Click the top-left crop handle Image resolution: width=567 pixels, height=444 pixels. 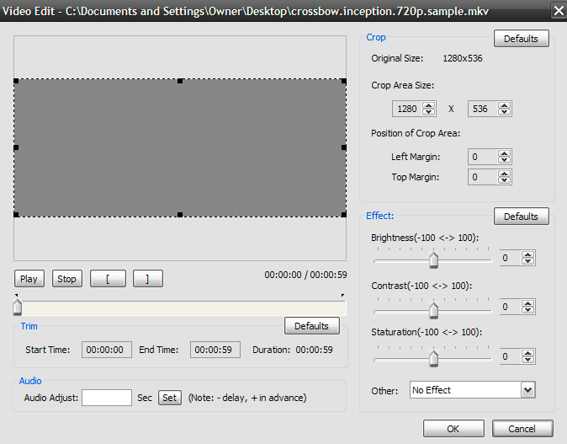pos(16,81)
